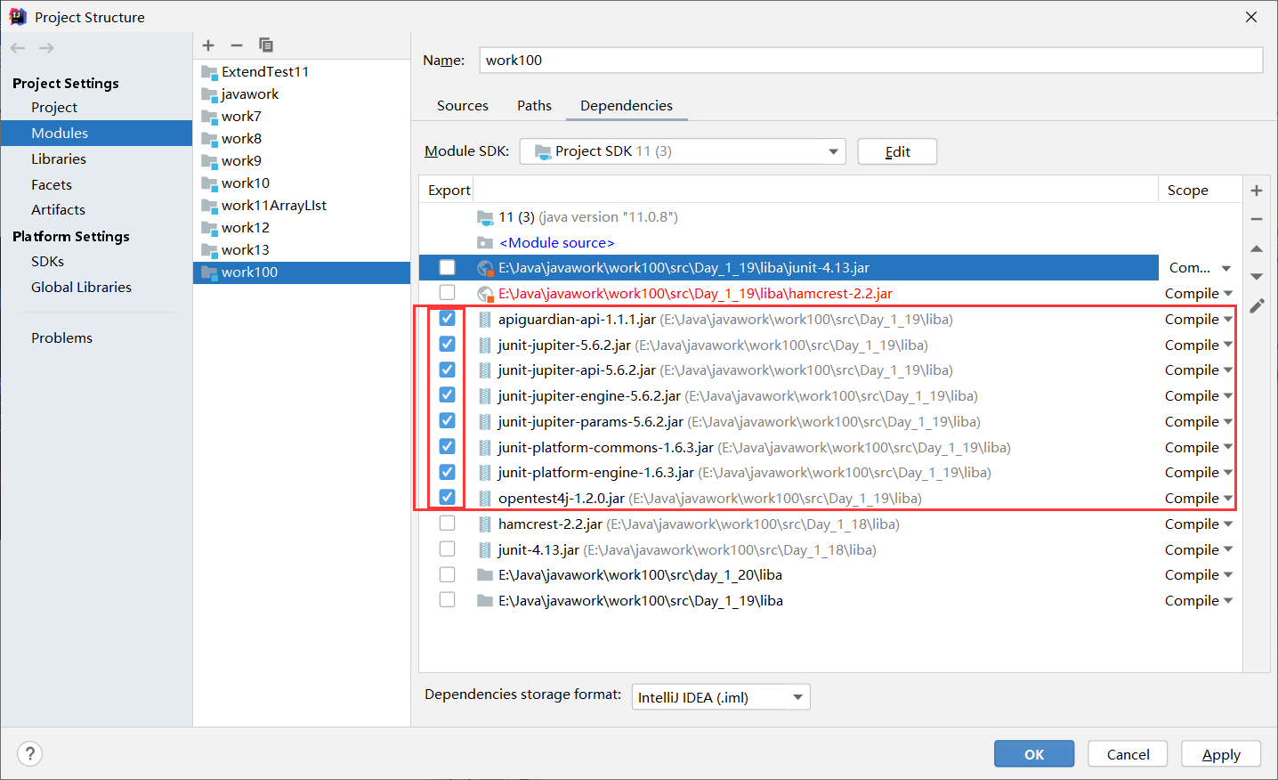Click the Module source folder icon
Image resolution: width=1278 pixels, height=780 pixels.
[x=485, y=243]
